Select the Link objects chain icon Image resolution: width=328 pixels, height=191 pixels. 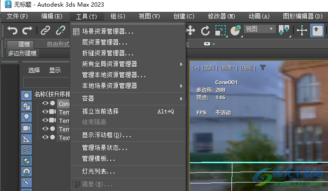45,31
